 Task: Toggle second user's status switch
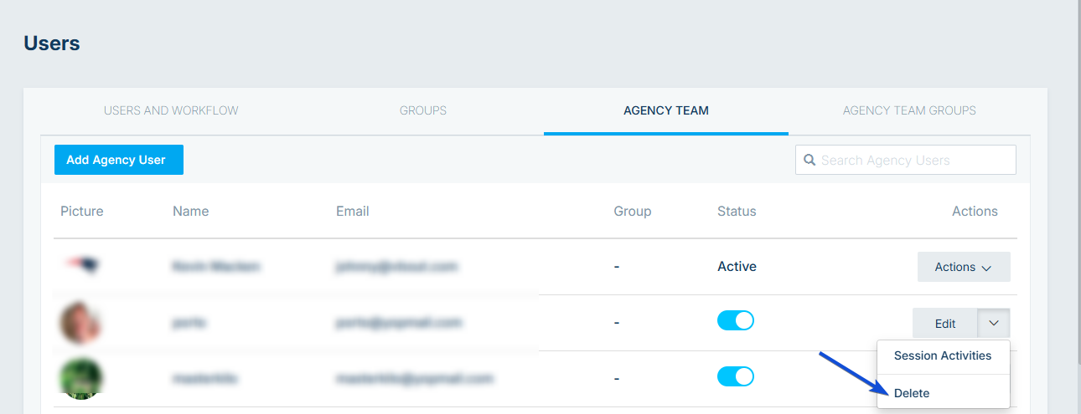tap(736, 321)
